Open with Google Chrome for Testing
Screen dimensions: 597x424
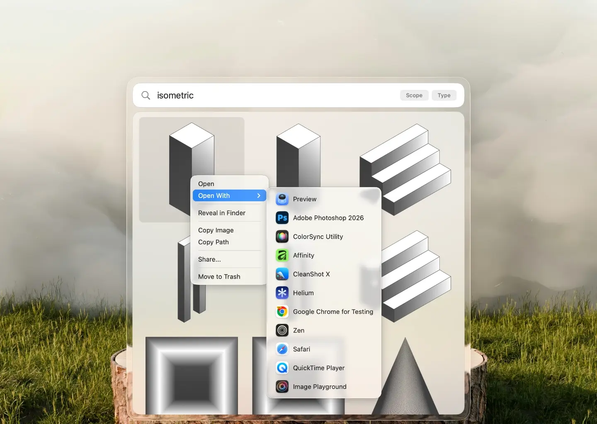[333, 312]
